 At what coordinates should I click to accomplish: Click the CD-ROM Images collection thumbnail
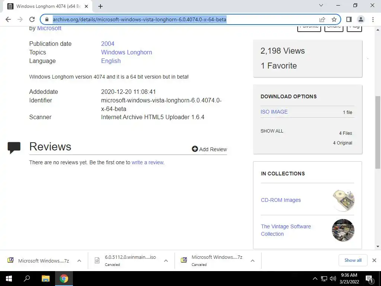[x=343, y=200]
